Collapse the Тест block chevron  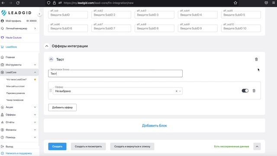pyautogui.click(x=51, y=59)
